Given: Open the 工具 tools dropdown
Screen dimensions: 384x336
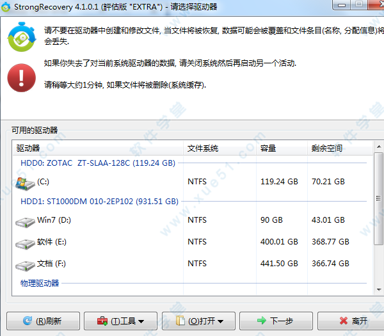Looking at the screenshot, I should 119,321.
